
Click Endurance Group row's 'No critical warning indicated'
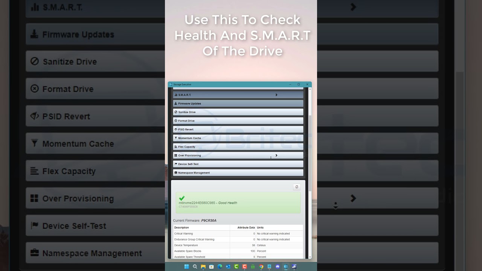tap(273, 239)
